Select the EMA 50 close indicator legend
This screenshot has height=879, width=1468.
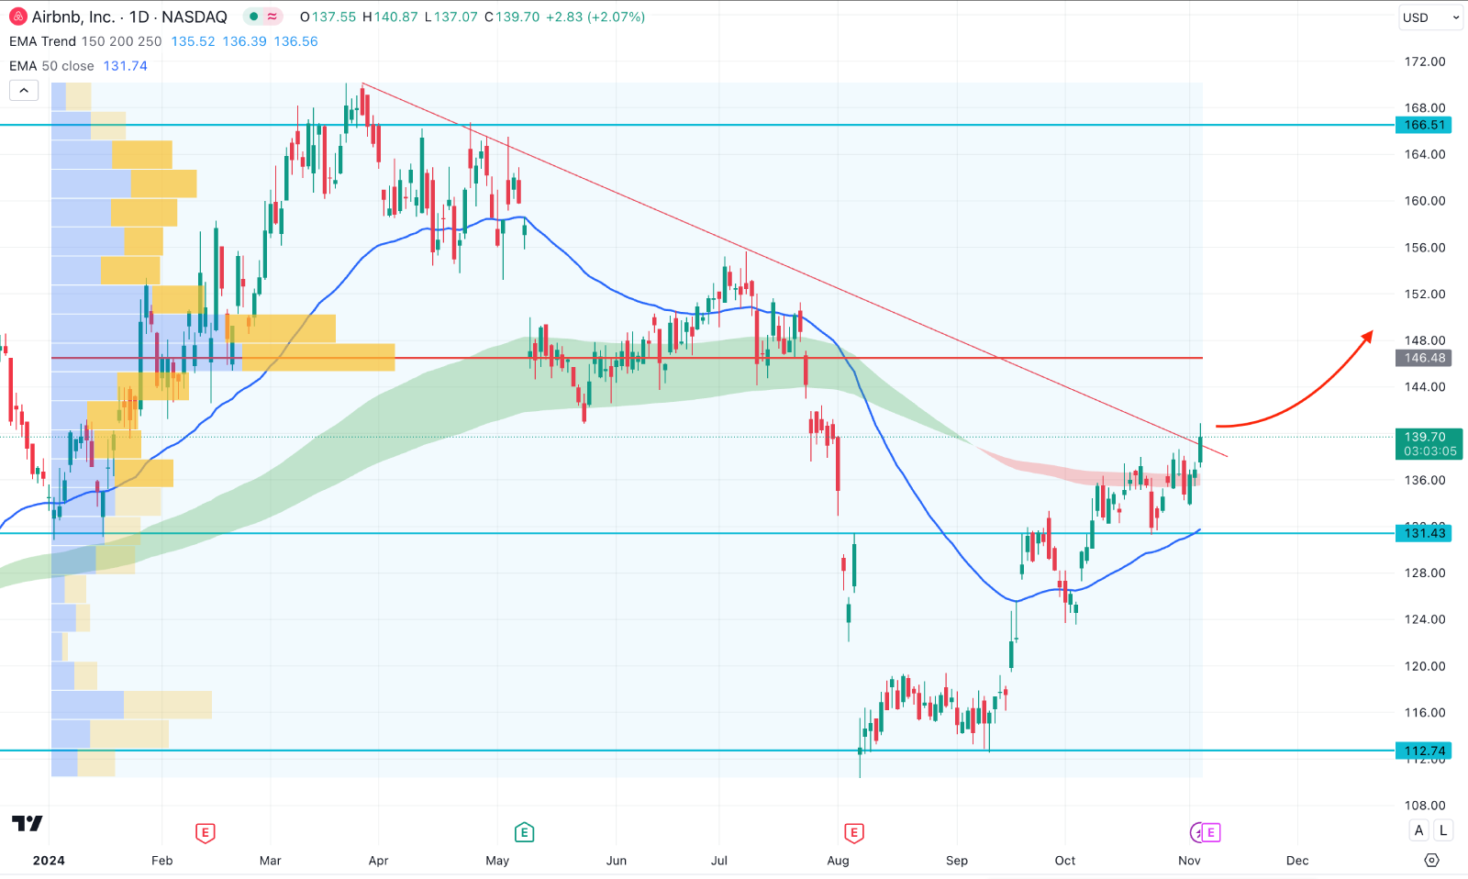point(51,66)
